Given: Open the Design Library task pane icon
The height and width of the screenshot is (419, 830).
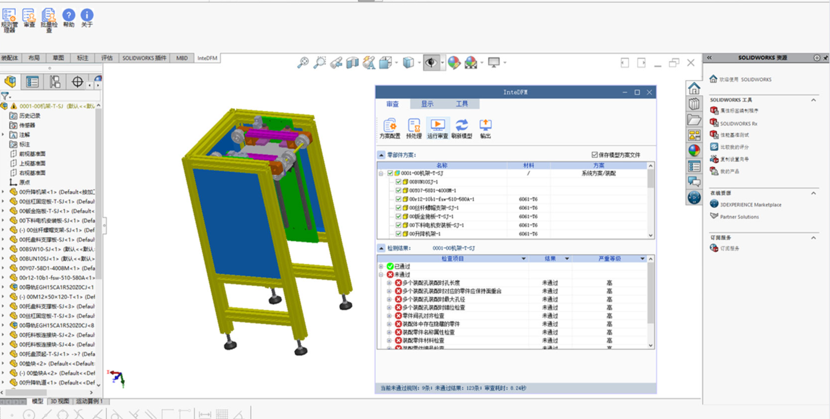Looking at the screenshot, I should (x=694, y=104).
